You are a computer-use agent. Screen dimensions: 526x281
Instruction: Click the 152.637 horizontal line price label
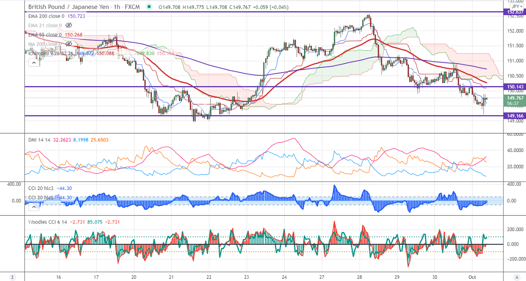click(515, 12)
